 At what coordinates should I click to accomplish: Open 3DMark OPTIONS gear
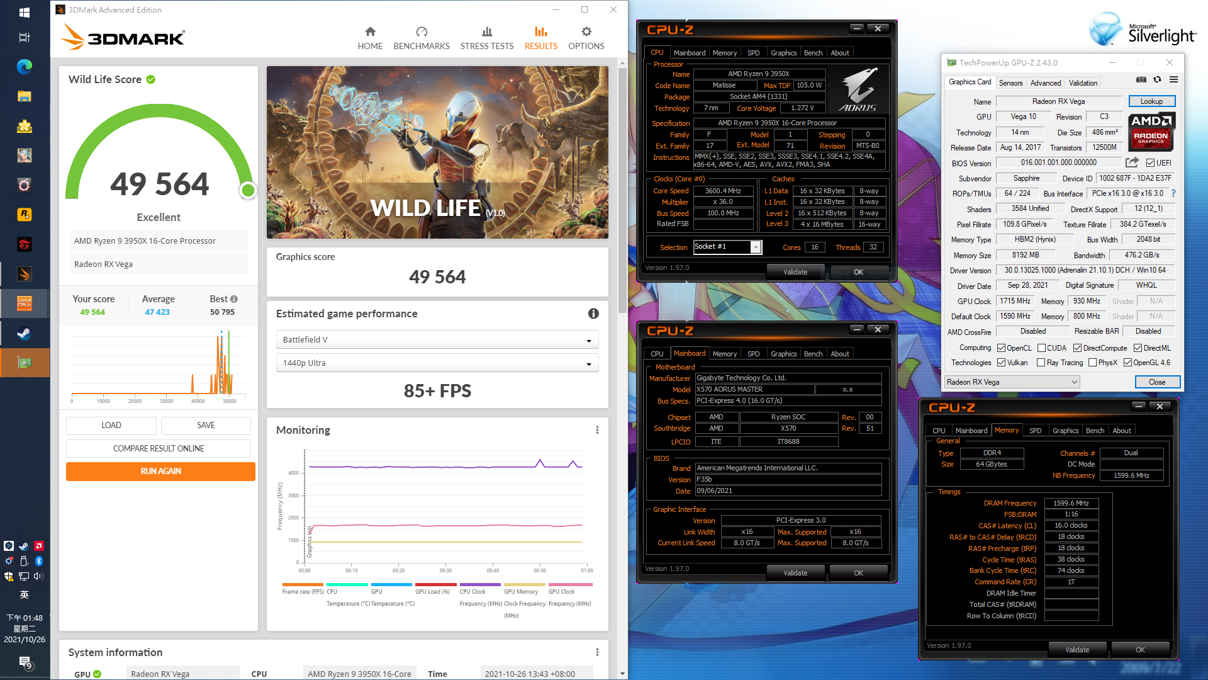point(586,38)
